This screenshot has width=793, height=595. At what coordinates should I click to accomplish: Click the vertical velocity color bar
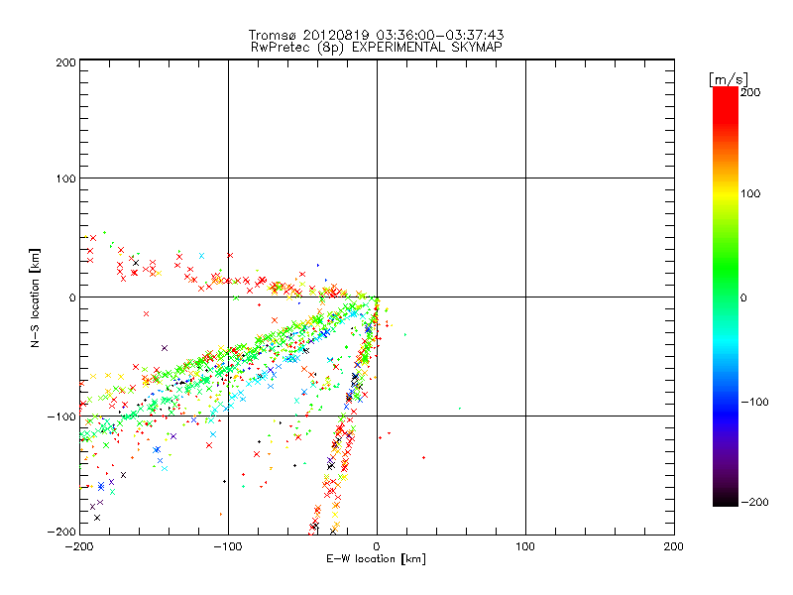[x=726, y=297]
